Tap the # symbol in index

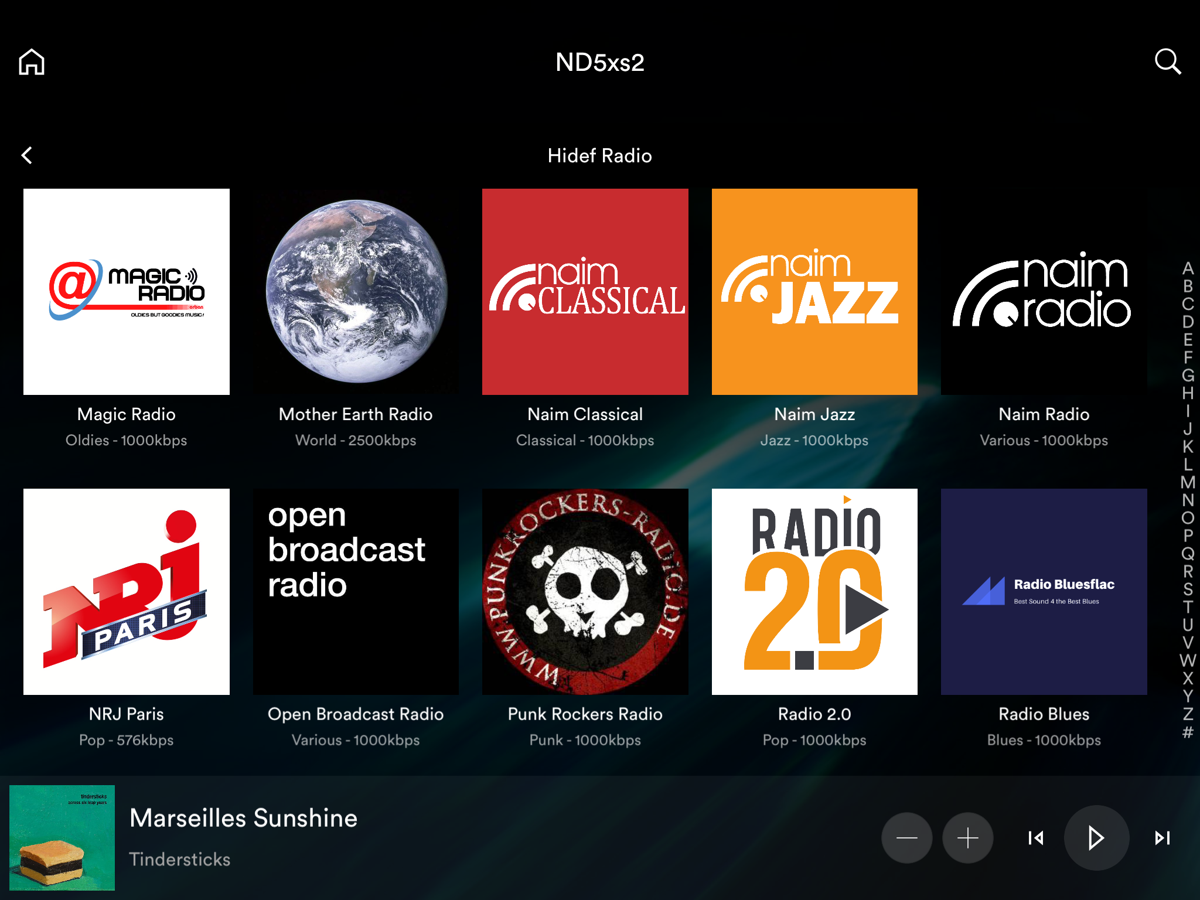(x=1188, y=732)
